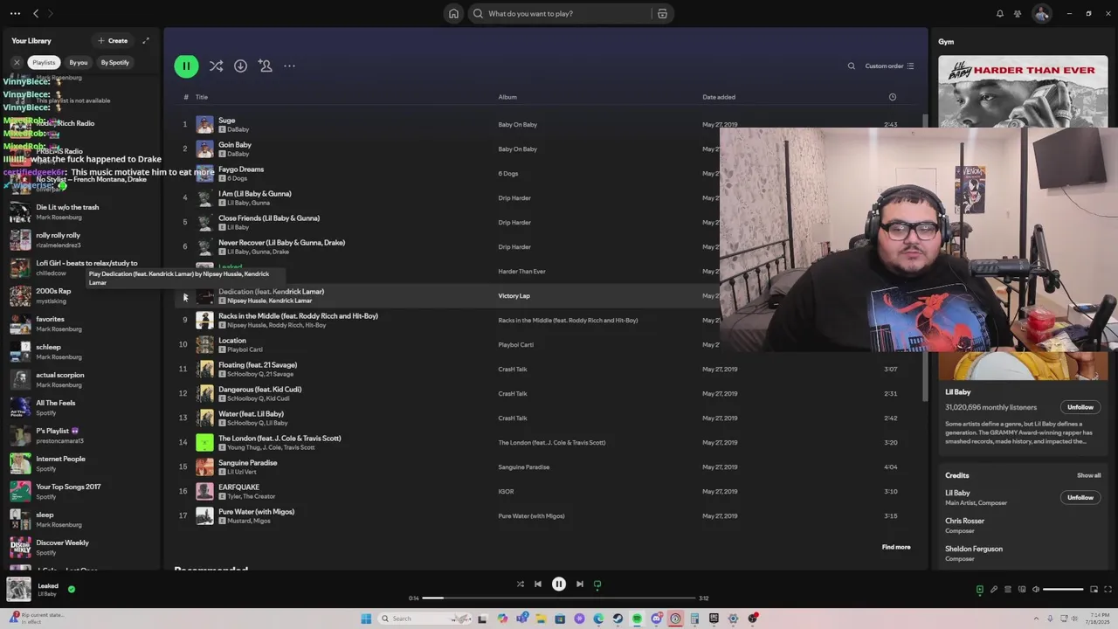
Task: Sort tracks by the Album column
Action: (507, 97)
